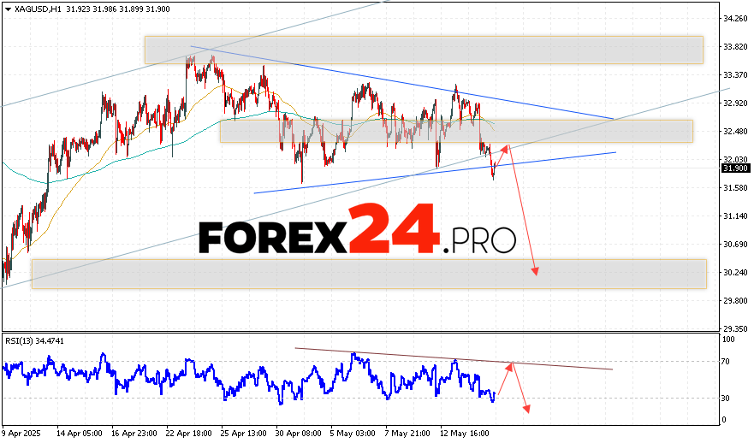Screen dimensions: 754x443
Task: Click the upper gray resistance zone near 33.820
Action: coord(423,50)
